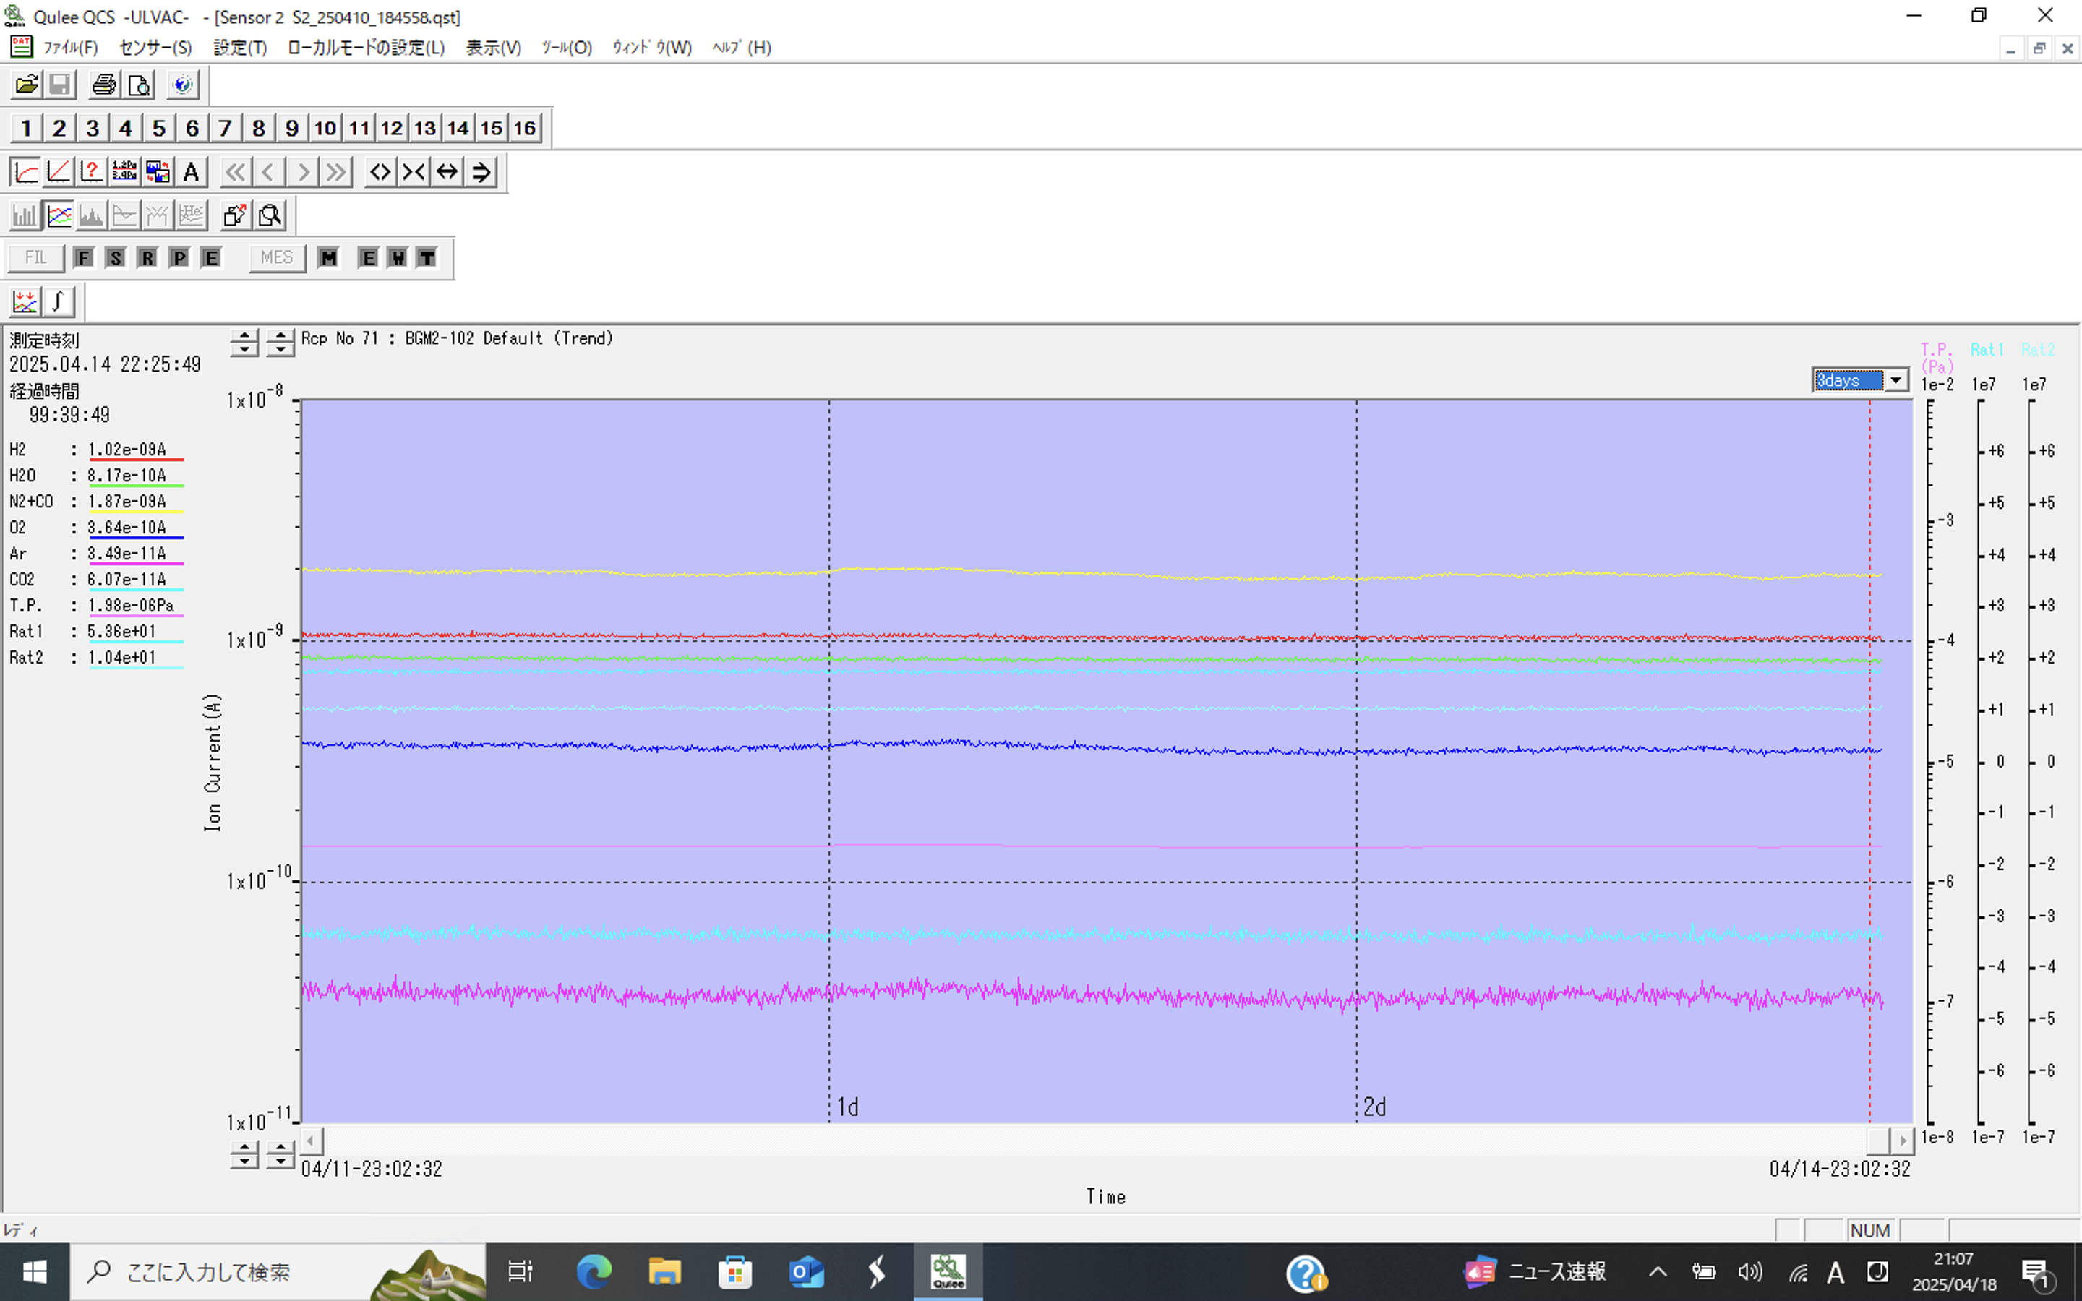Open the ファイル(F) menu
This screenshot has width=2082, height=1301.
tap(71, 47)
